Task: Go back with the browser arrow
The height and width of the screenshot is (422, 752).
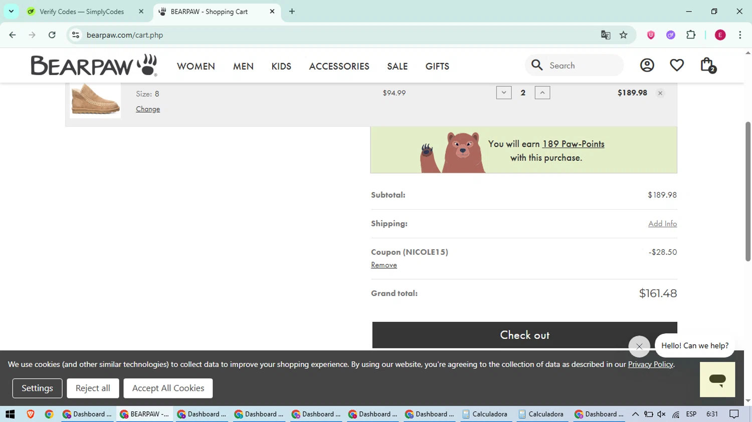Action: click(x=13, y=35)
